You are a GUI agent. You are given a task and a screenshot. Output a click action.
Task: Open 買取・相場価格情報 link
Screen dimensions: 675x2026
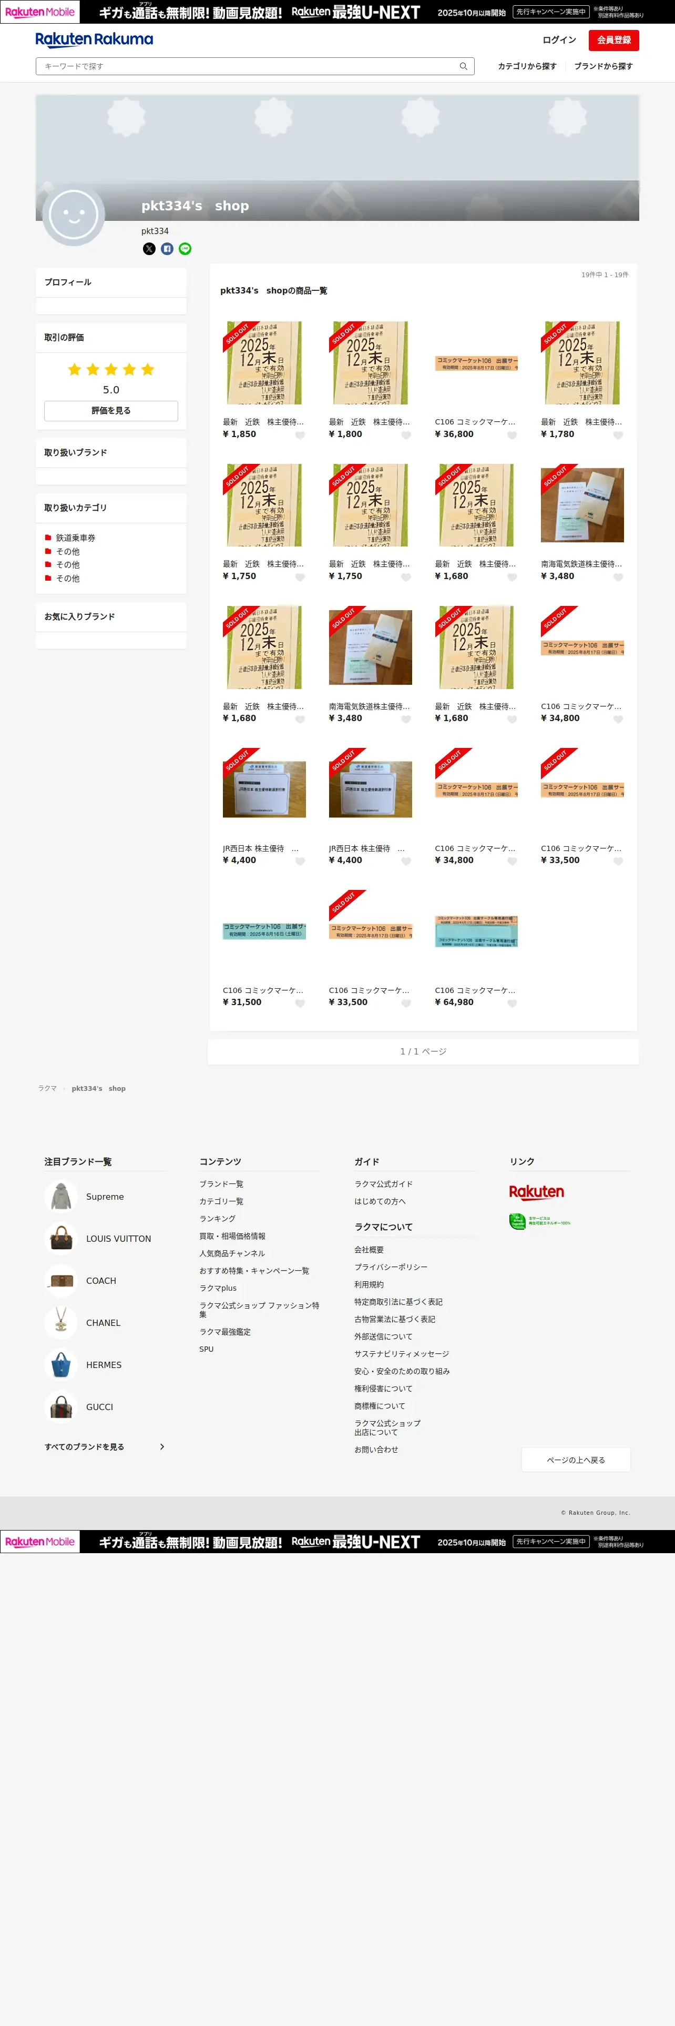point(232,1235)
